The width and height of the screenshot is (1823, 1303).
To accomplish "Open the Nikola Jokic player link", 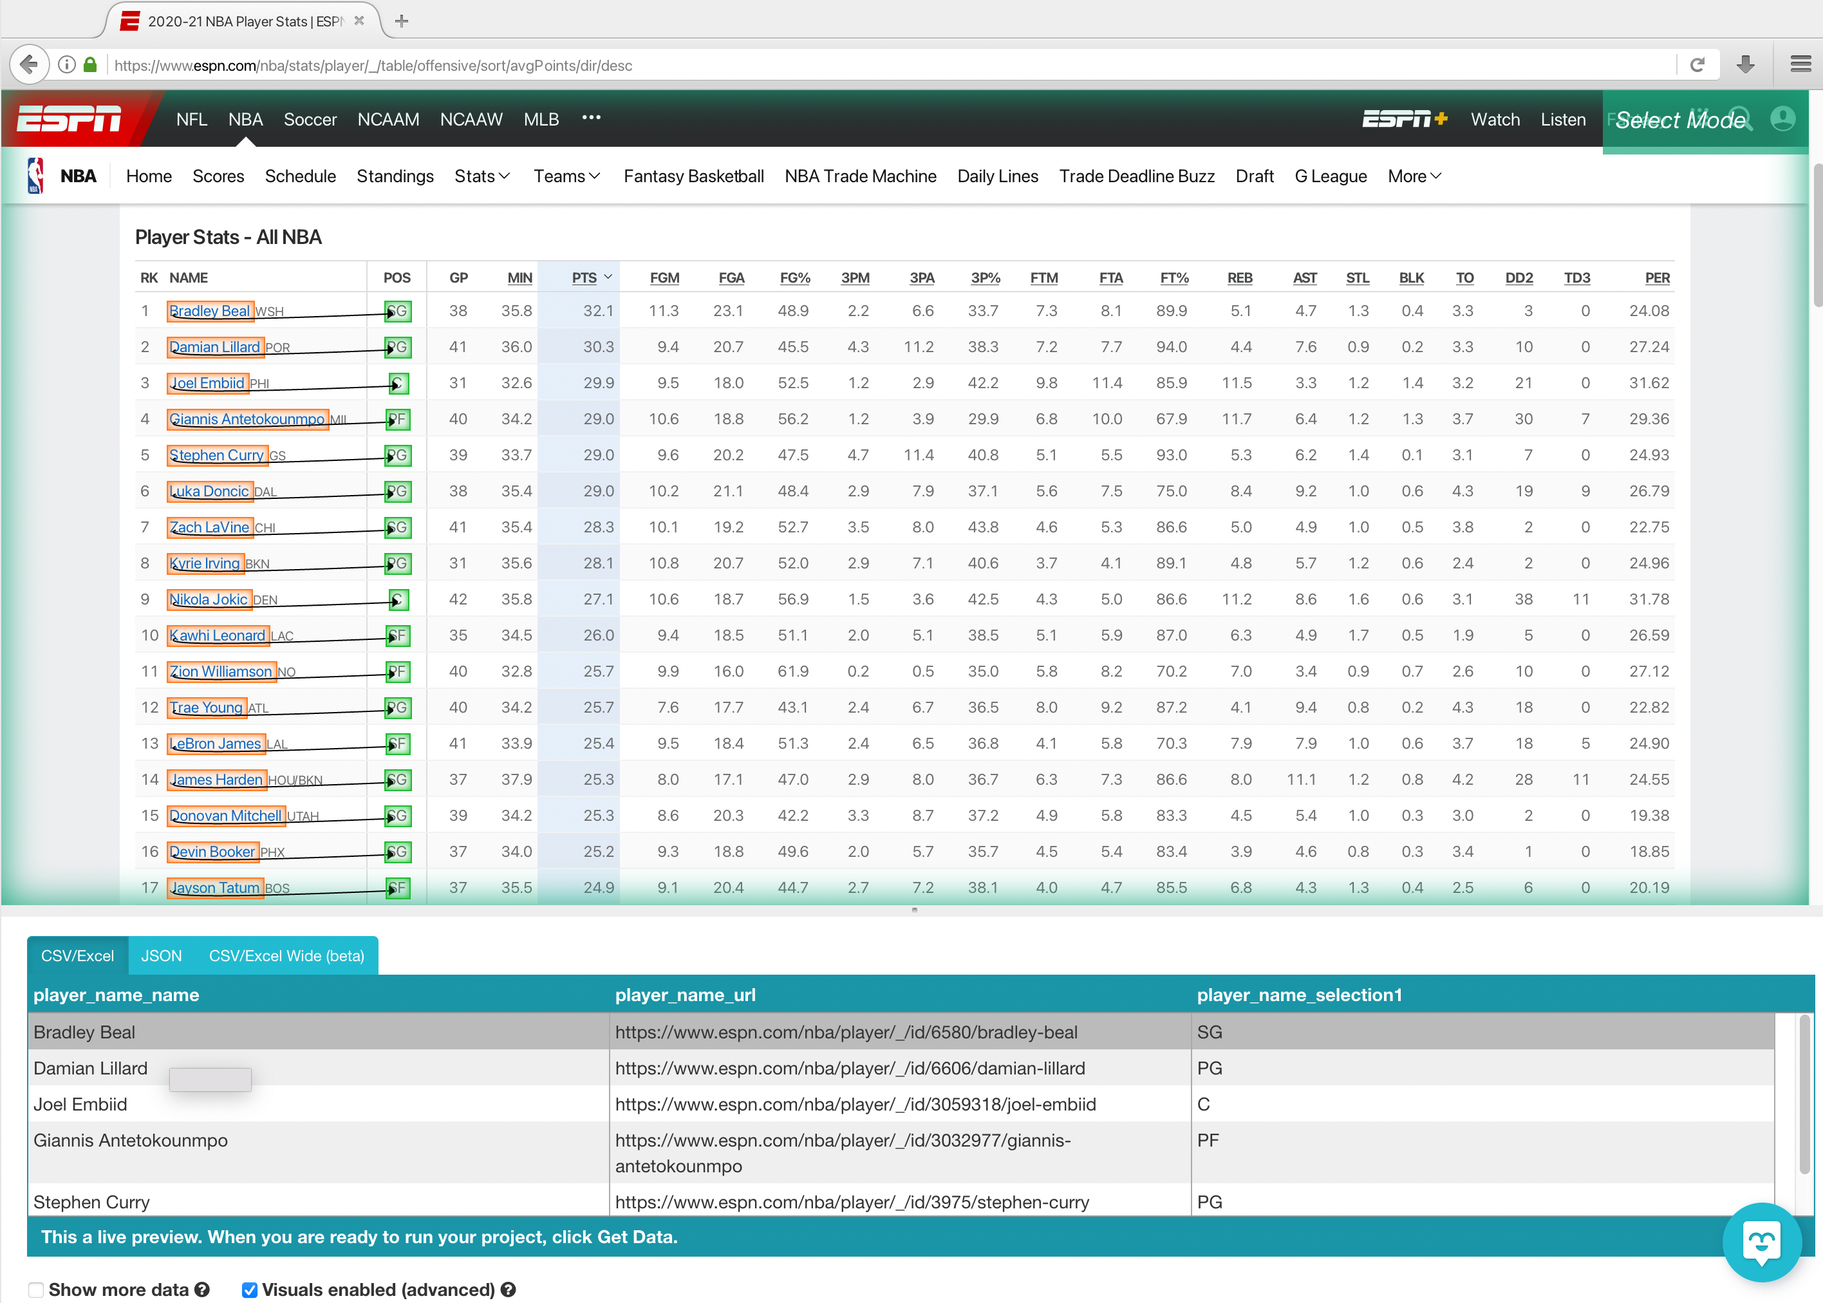I will point(209,599).
